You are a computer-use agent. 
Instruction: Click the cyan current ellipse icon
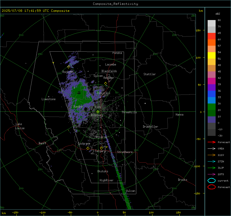tap(211, 181)
